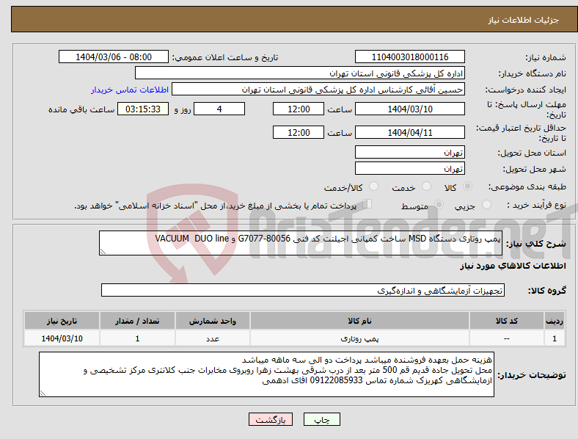Click the ردیف column header

point(555,321)
